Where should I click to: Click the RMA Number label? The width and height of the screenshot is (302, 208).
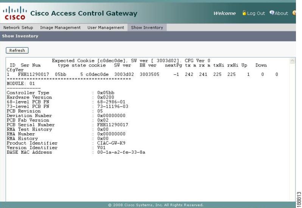[x=21, y=134]
